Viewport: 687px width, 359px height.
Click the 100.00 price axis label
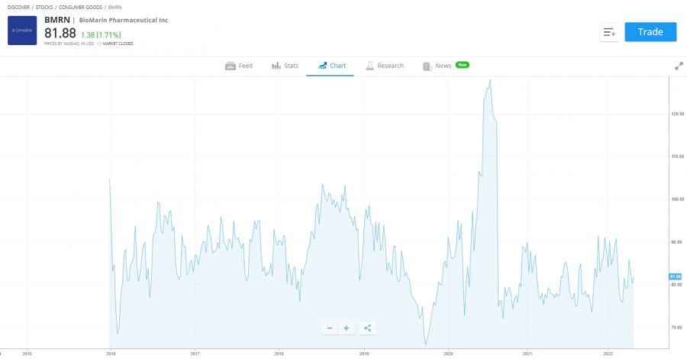point(677,199)
